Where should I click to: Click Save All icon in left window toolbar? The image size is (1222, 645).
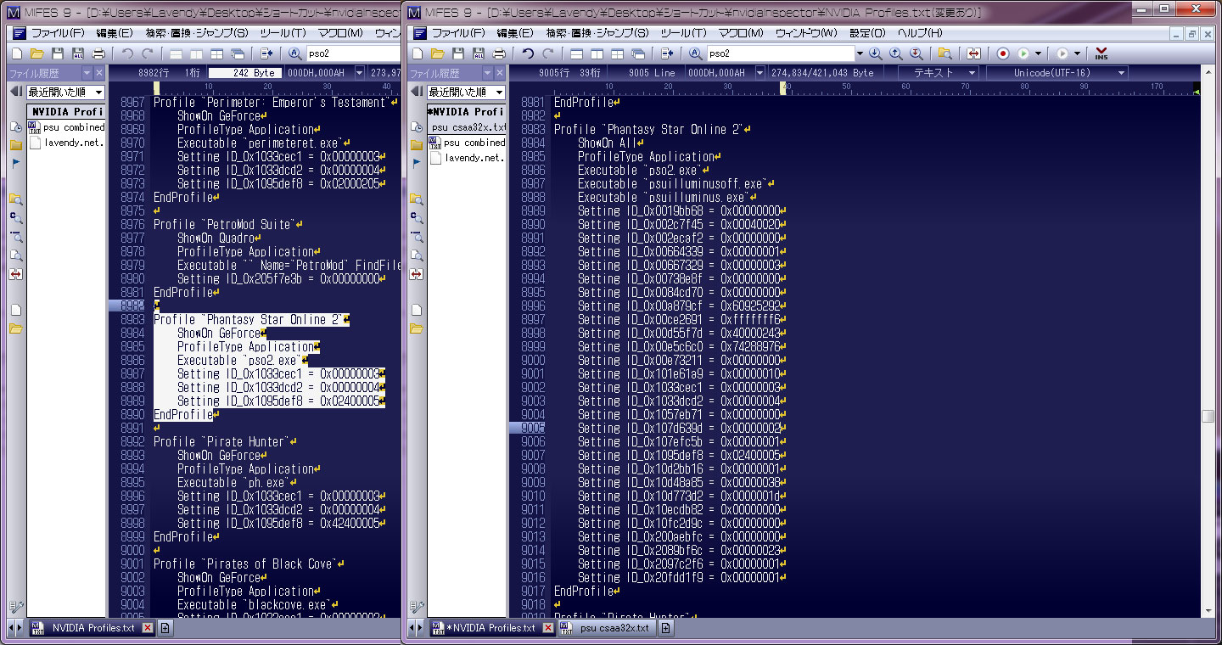[x=78, y=53]
